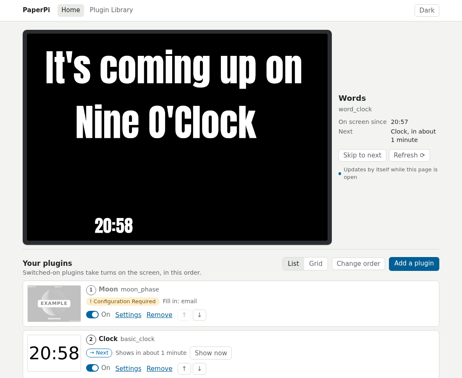The width and height of the screenshot is (462, 378).
Task: Click the number 1 circle for Moon
Action: (91, 290)
